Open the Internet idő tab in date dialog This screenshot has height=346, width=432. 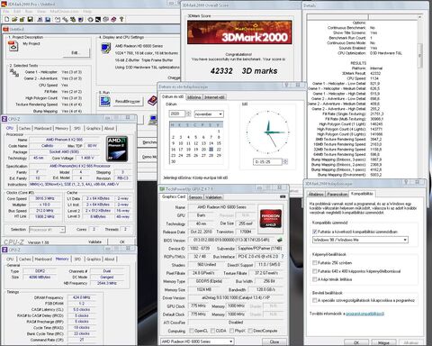[214, 97]
